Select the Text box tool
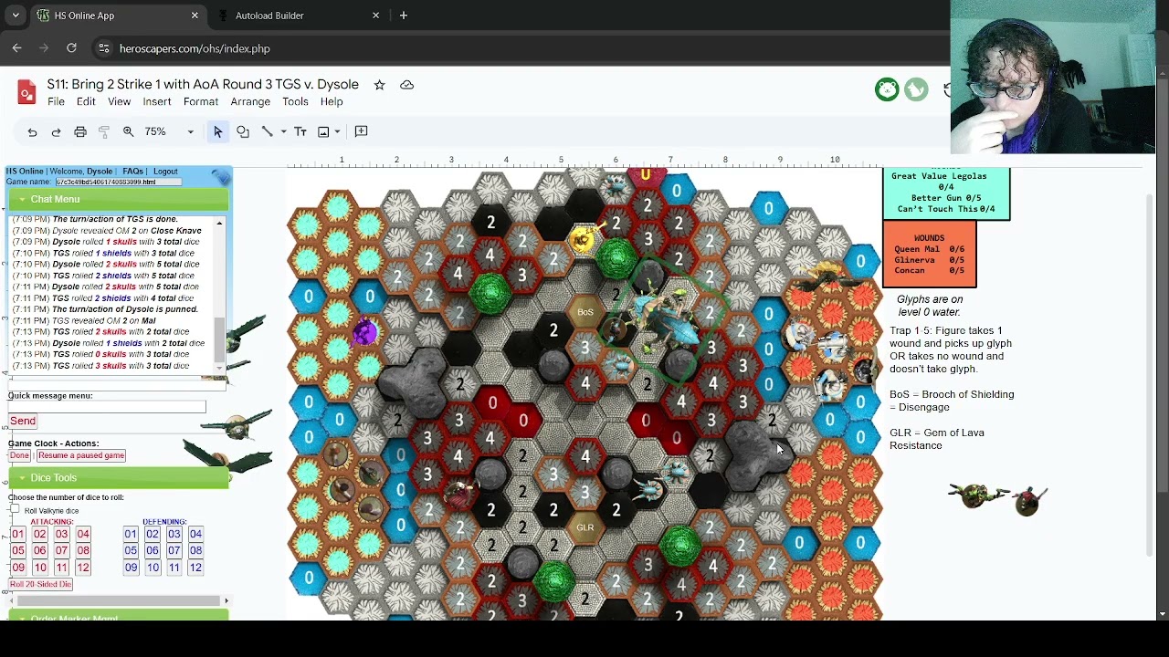 click(x=300, y=131)
